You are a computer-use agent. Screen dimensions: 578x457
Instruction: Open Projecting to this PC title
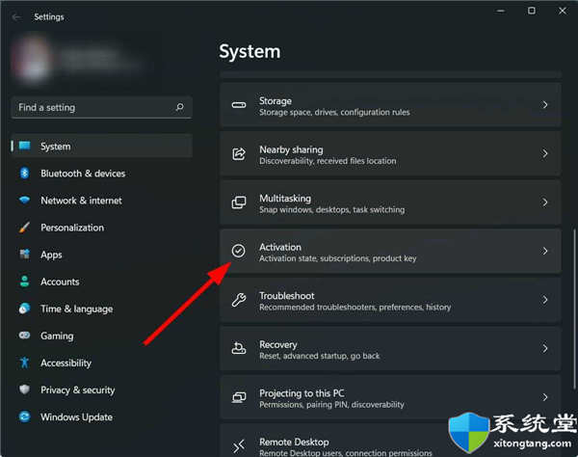point(302,393)
